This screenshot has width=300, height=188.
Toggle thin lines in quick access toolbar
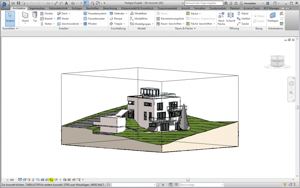click(86, 3)
